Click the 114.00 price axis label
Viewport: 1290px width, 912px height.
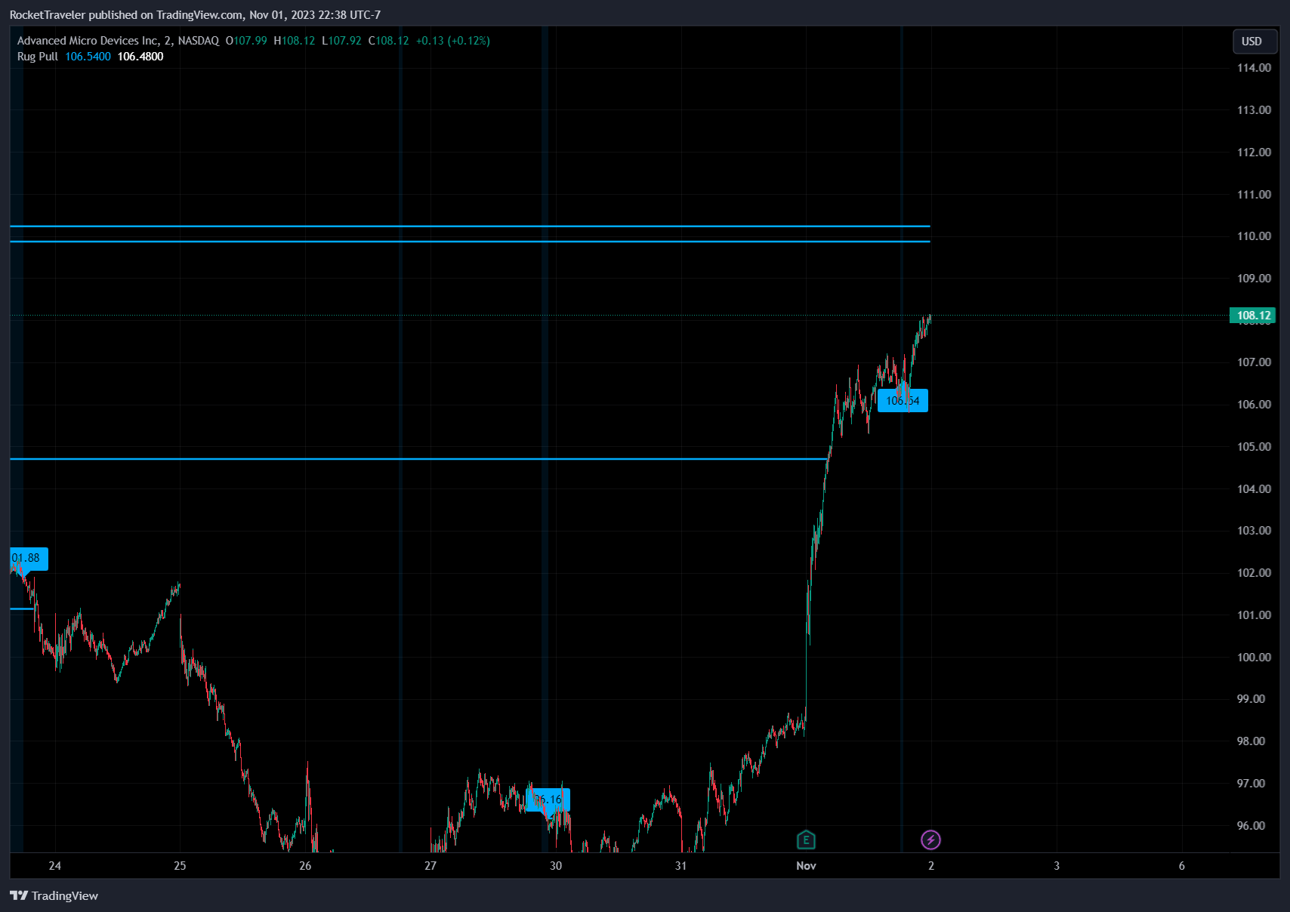point(1254,68)
